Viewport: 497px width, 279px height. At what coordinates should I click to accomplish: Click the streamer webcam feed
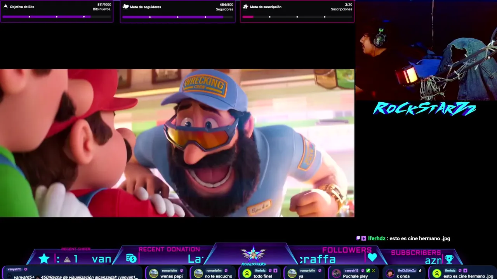click(x=426, y=50)
